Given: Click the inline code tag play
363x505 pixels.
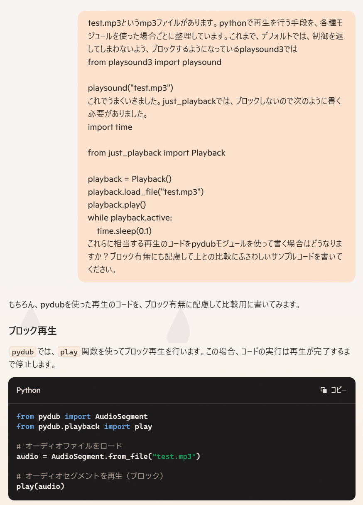Looking at the screenshot, I should coord(69,352).
